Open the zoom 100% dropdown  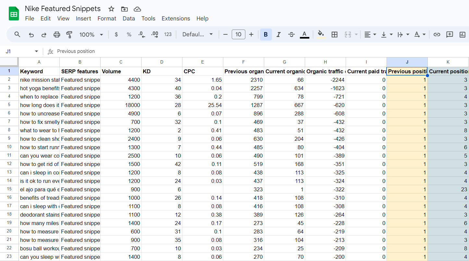coord(91,34)
